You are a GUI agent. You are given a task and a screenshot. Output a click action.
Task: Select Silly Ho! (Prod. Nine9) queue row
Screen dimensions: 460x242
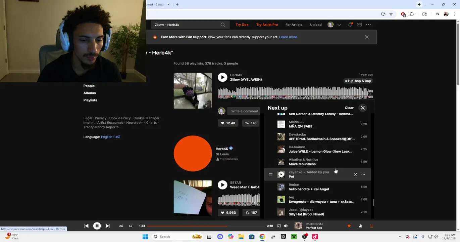pos(317,212)
